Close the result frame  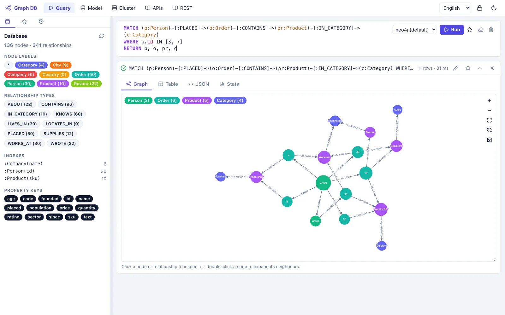[x=492, y=68]
